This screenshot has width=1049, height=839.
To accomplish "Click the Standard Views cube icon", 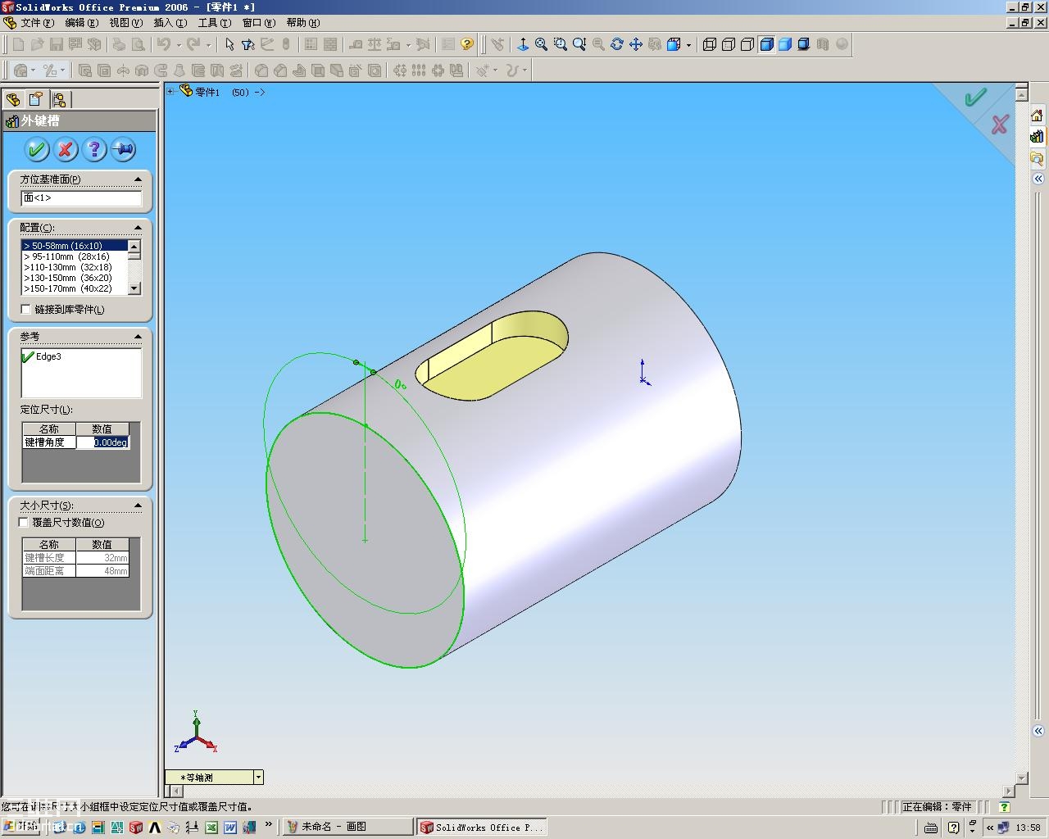I will pos(674,44).
